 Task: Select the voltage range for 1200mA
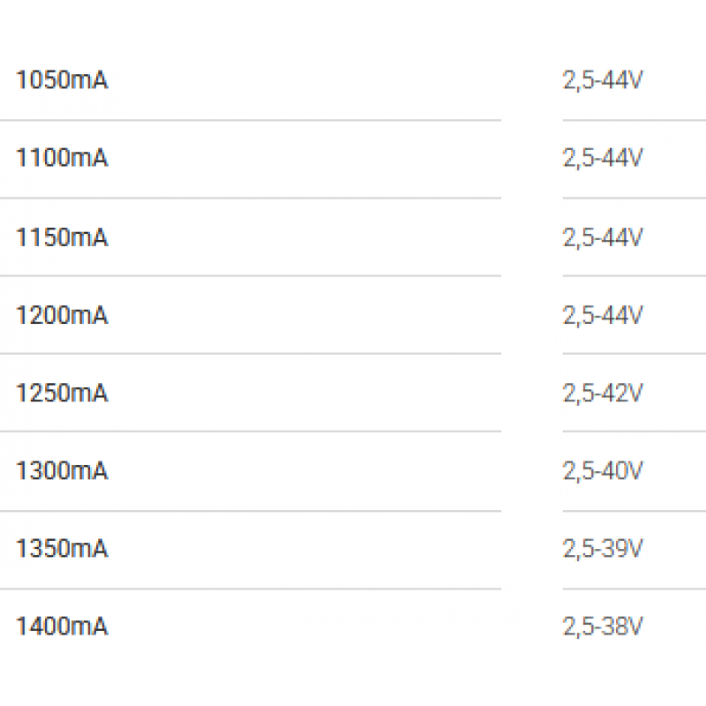coord(603,315)
